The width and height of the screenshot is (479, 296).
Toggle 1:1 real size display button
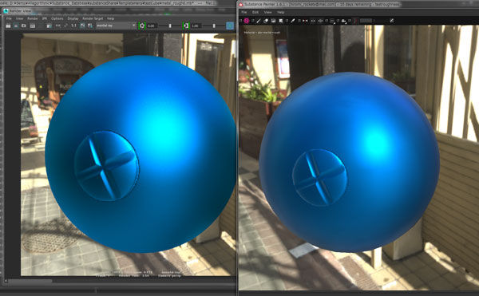pos(73,26)
